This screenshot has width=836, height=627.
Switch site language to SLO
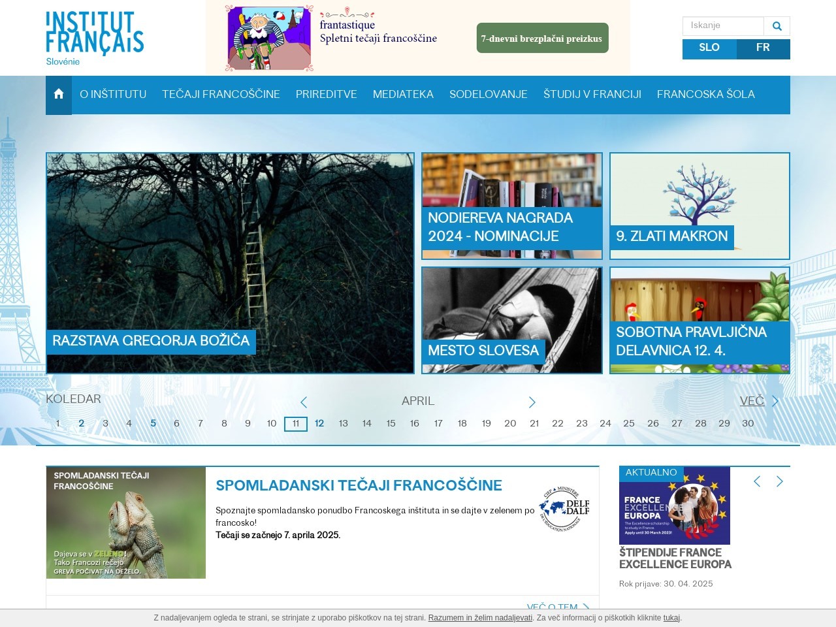(x=709, y=48)
